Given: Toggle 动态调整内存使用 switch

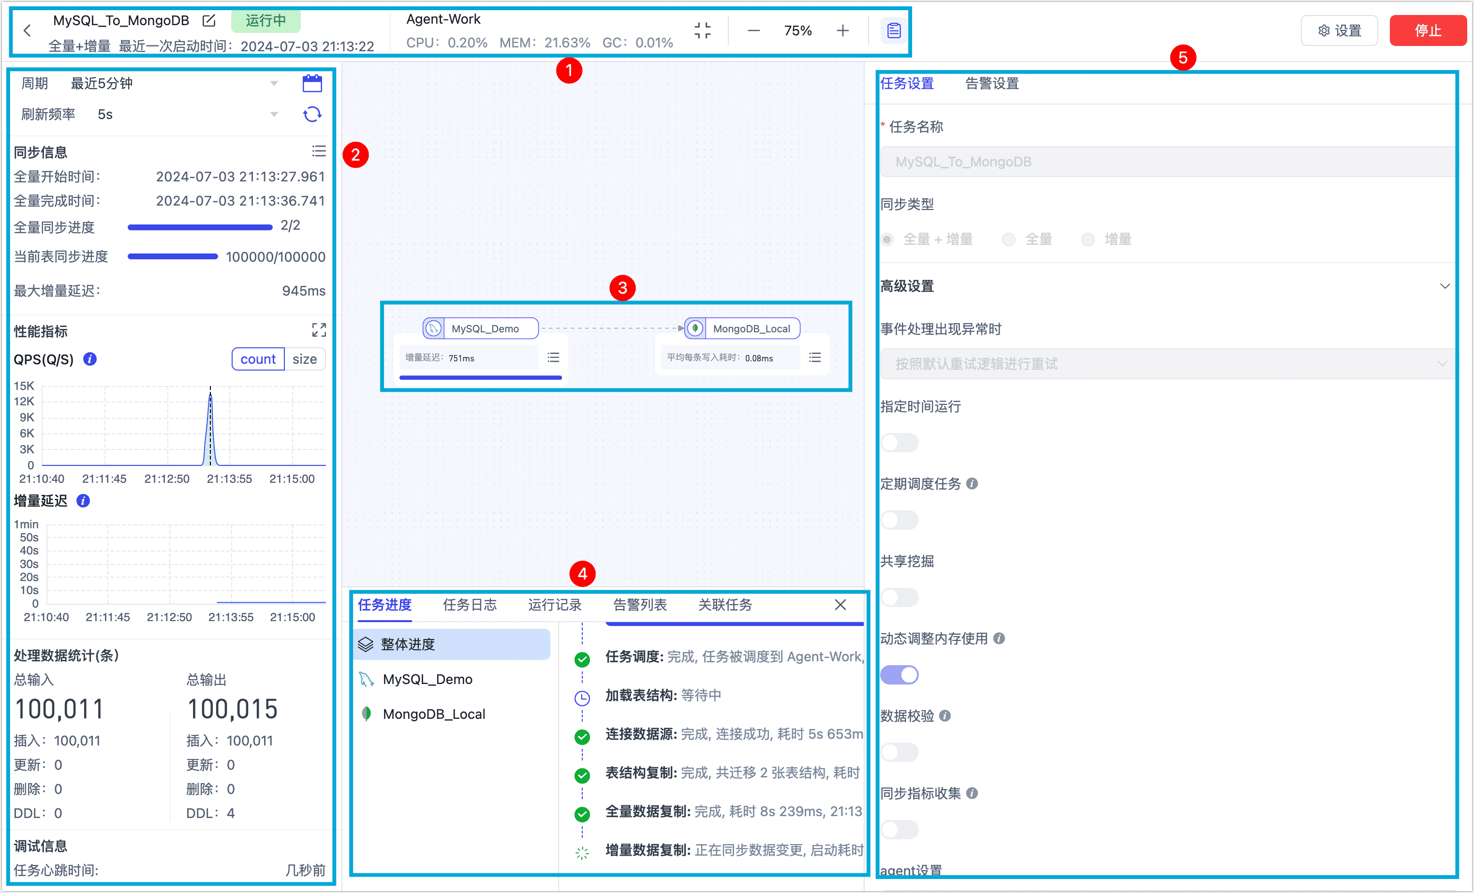Looking at the screenshot, I should coord(899,675).
